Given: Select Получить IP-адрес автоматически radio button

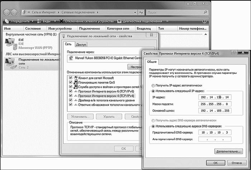Looking at the screenshot, I should 154,86.
